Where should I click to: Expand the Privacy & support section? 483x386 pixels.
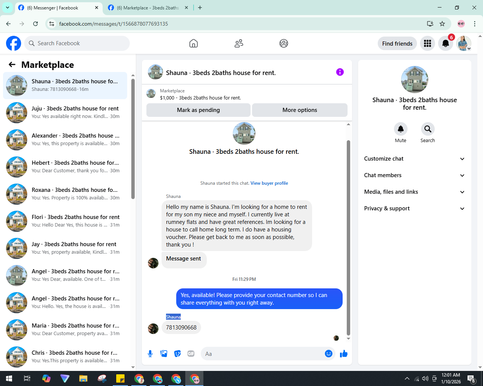414,208
